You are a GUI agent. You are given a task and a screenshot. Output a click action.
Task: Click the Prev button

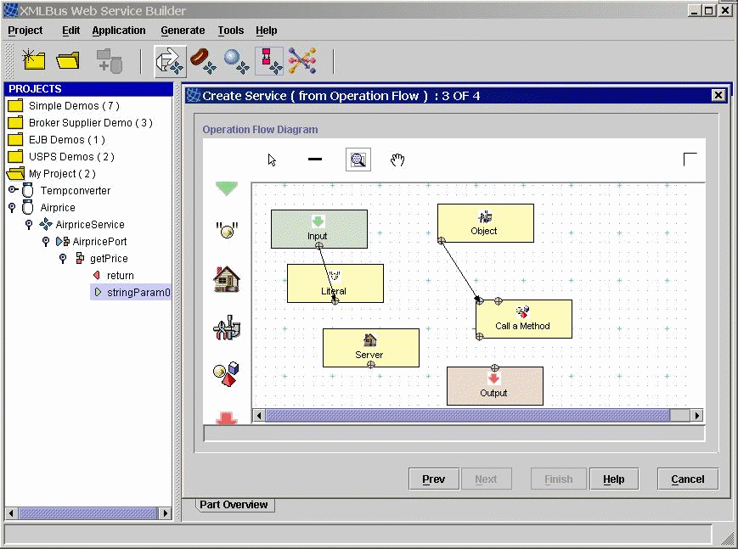click(433, 479)
